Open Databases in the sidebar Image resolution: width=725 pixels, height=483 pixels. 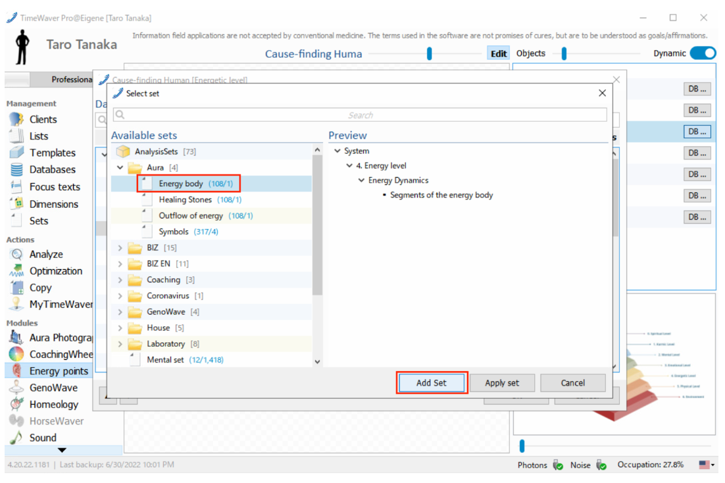[52, 169]
